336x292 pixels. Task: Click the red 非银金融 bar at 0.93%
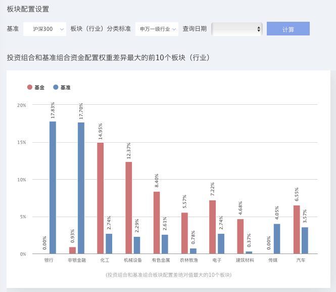[72, 251]
